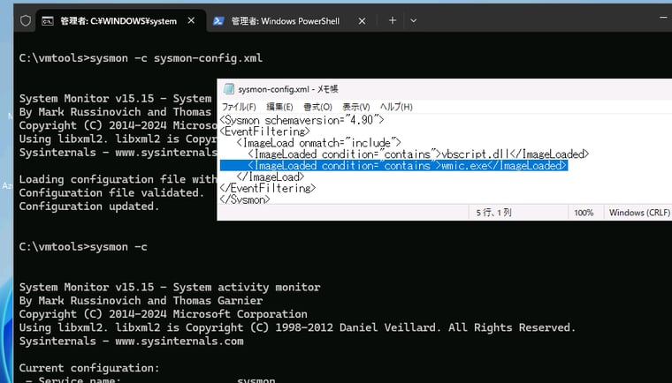
Task: Open the 編集(E) menu in Notepad
Action: pyautogui.click(x=279, y=107)
